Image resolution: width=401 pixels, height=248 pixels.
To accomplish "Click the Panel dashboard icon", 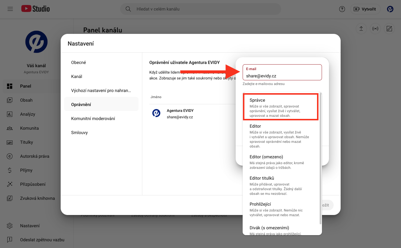I will 10,86.
